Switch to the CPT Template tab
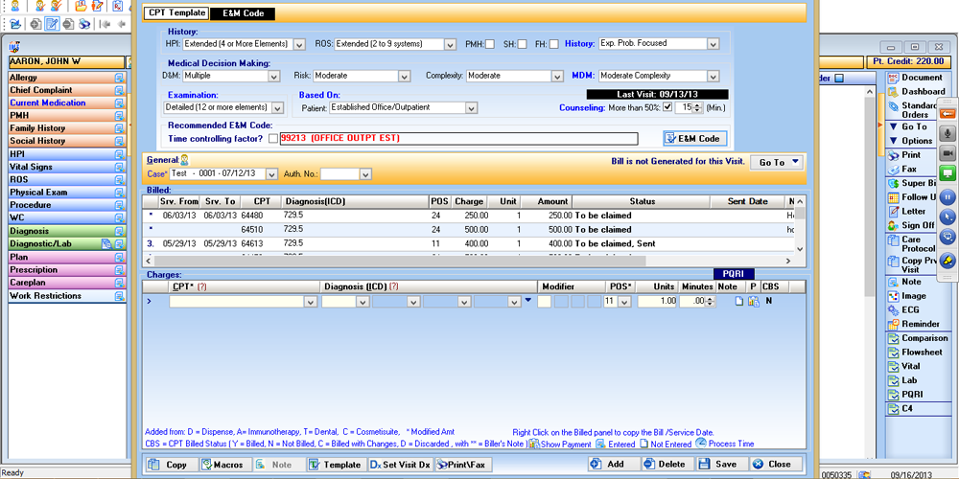The height and width of the screenshot is (479, 959). click(x=176, y=12)
